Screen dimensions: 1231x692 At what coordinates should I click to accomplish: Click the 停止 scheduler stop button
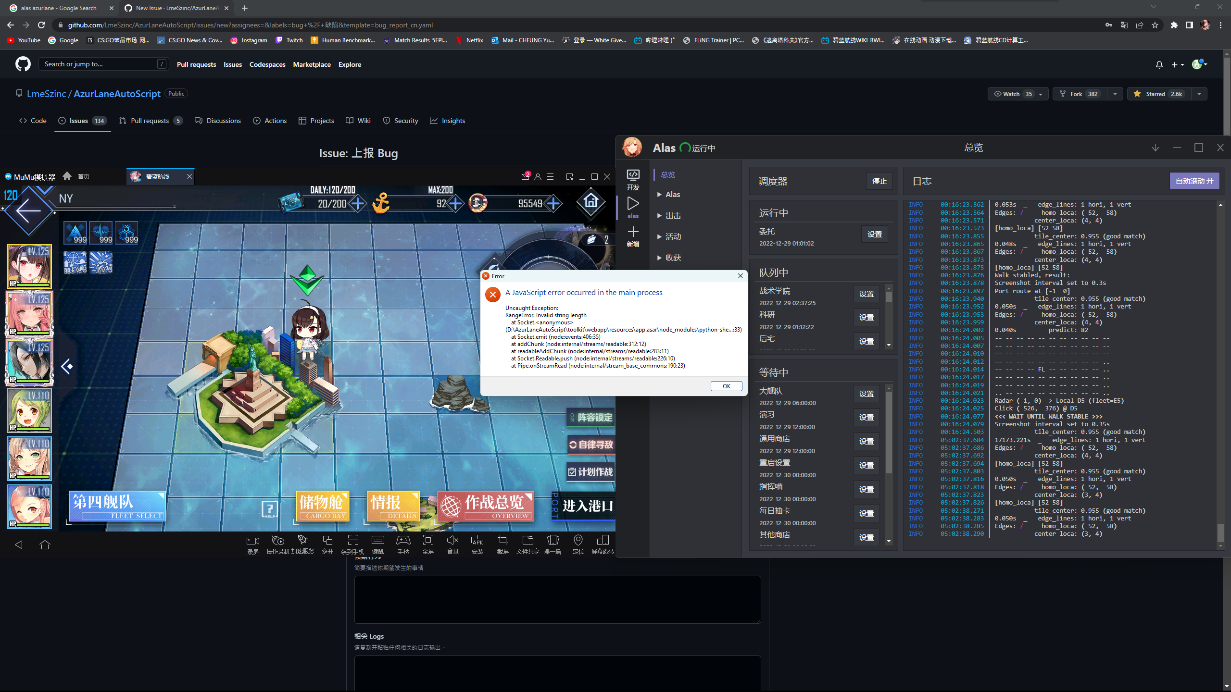879,181
